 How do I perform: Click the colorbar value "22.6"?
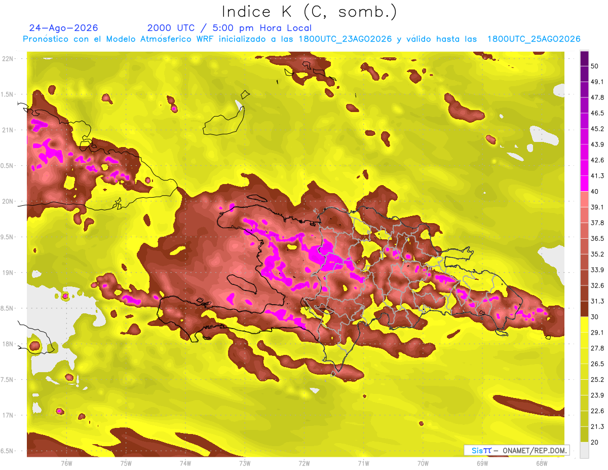(597, 411)
